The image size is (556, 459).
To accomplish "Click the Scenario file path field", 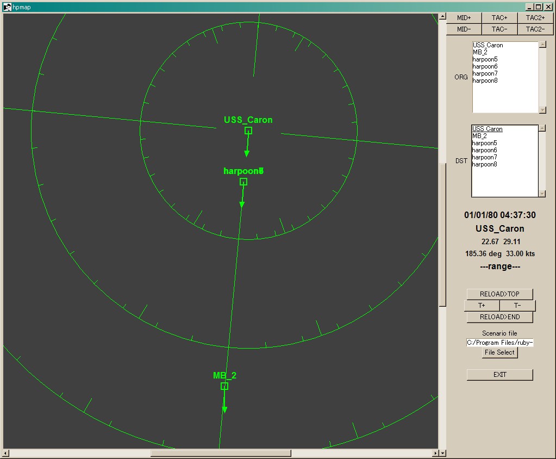I will click(499, 342).
